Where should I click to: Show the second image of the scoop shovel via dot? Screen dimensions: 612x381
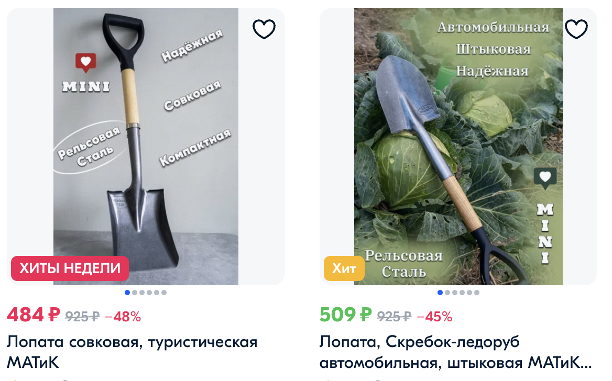(x=135, y=293)
